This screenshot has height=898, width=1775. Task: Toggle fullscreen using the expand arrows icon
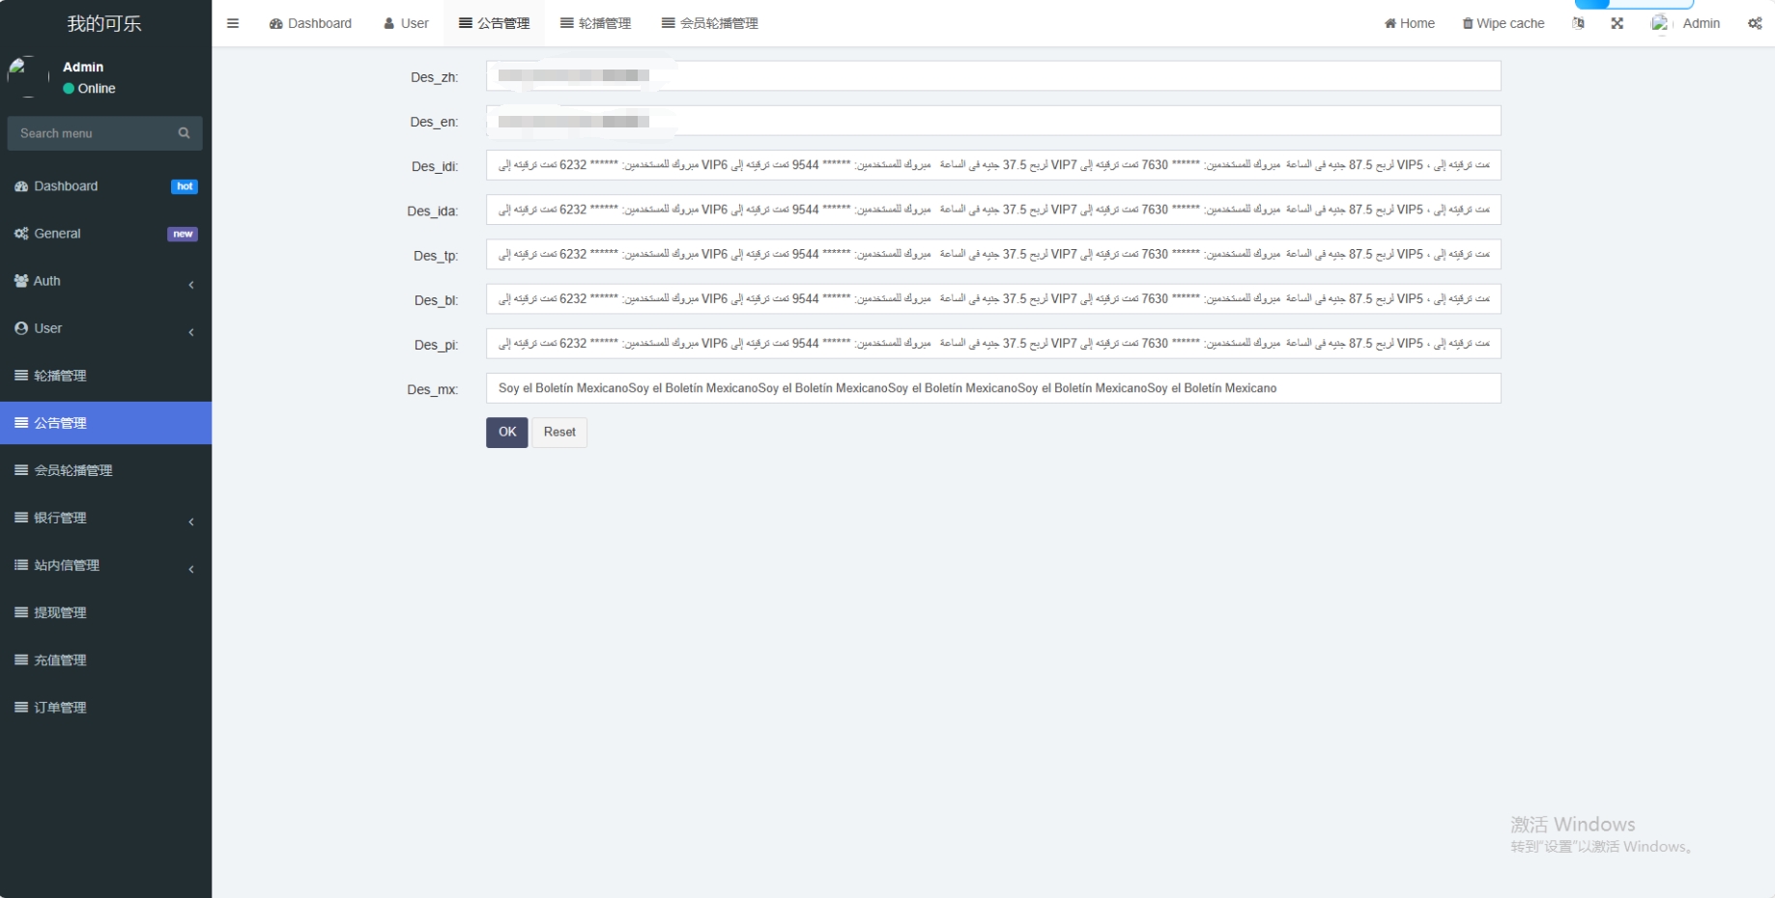pyautogui.click(x=1617, y=23)
